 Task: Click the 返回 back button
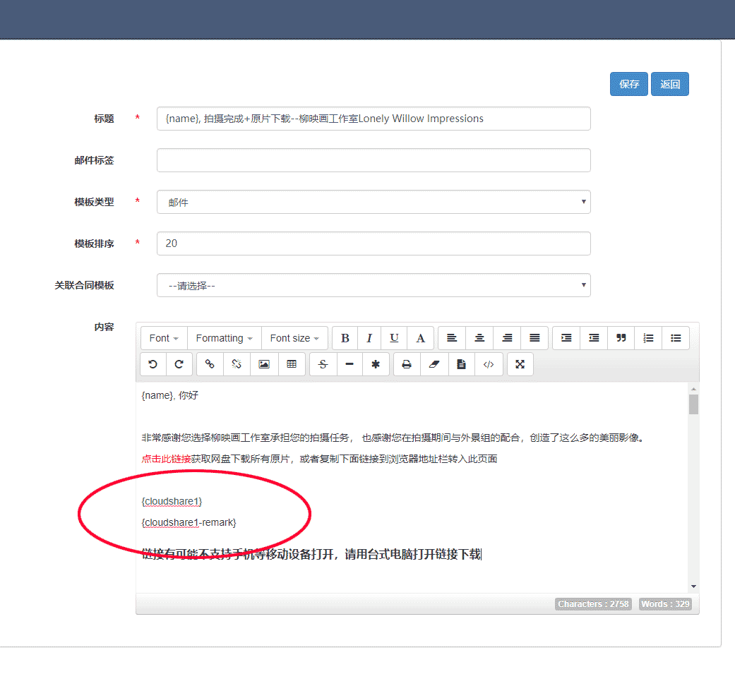[x=669, y=84]
